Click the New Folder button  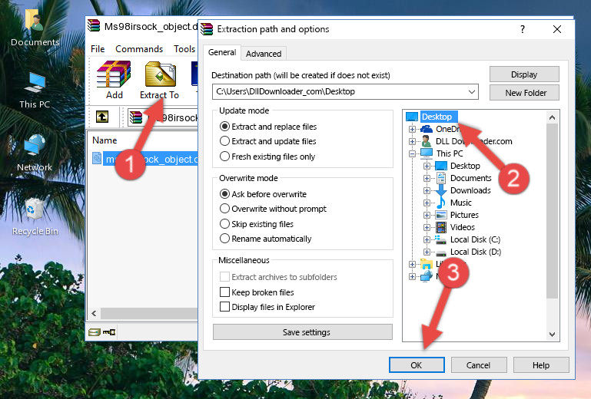click(524, 93)
